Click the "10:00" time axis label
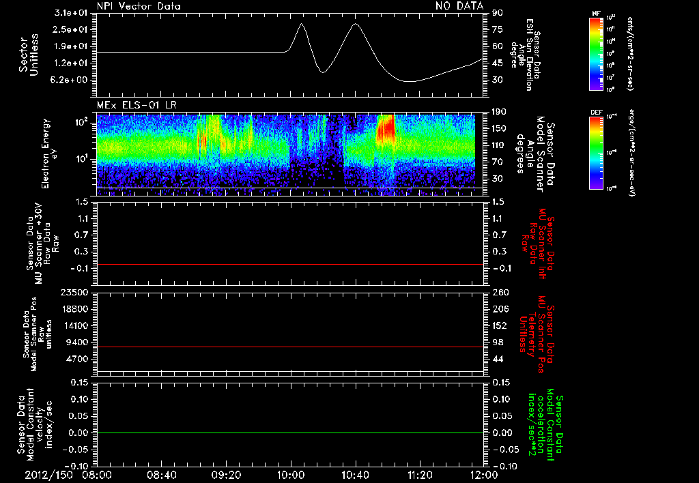 tap(291, 475)
